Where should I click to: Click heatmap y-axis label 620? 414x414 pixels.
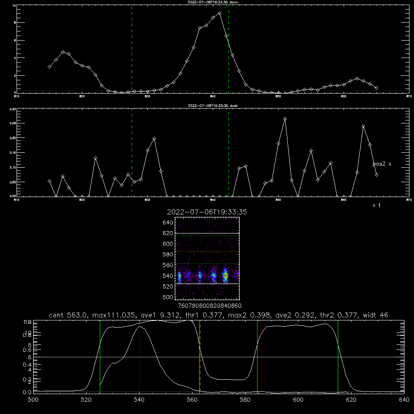click(x=168, y=233)
